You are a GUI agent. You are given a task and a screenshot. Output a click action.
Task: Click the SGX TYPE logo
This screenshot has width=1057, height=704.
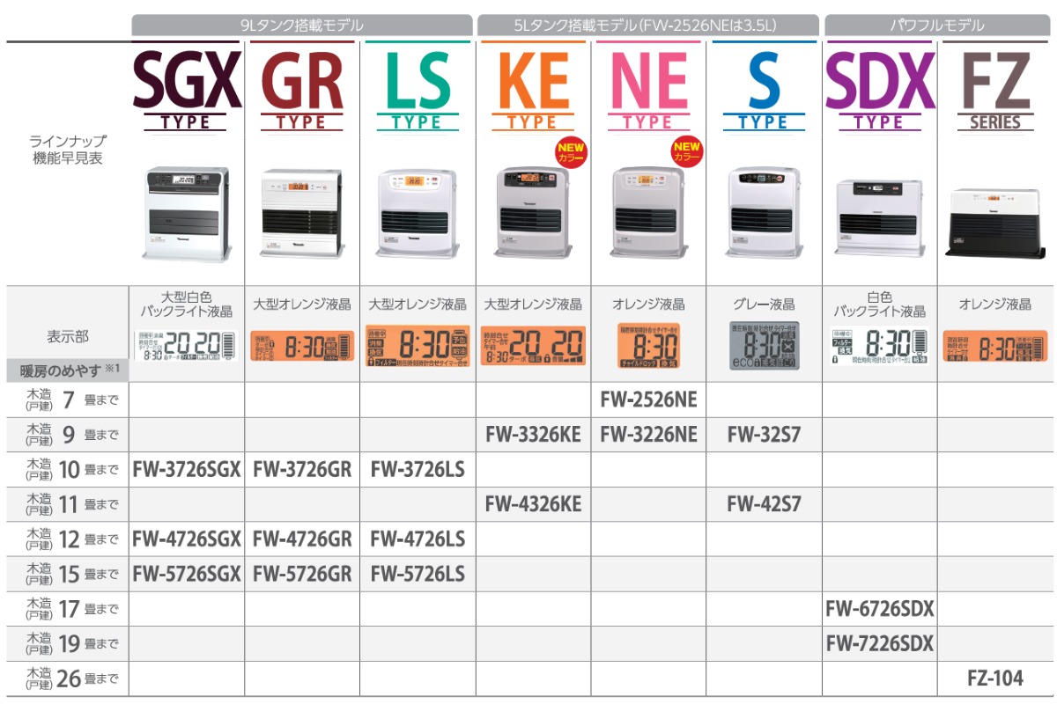click(186, 90)
